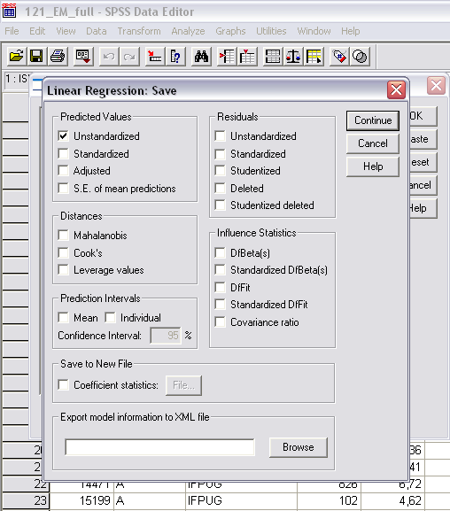Select row header 23 in data grid
The height and width of the screenshot is (511, 450).
(26, 500)
